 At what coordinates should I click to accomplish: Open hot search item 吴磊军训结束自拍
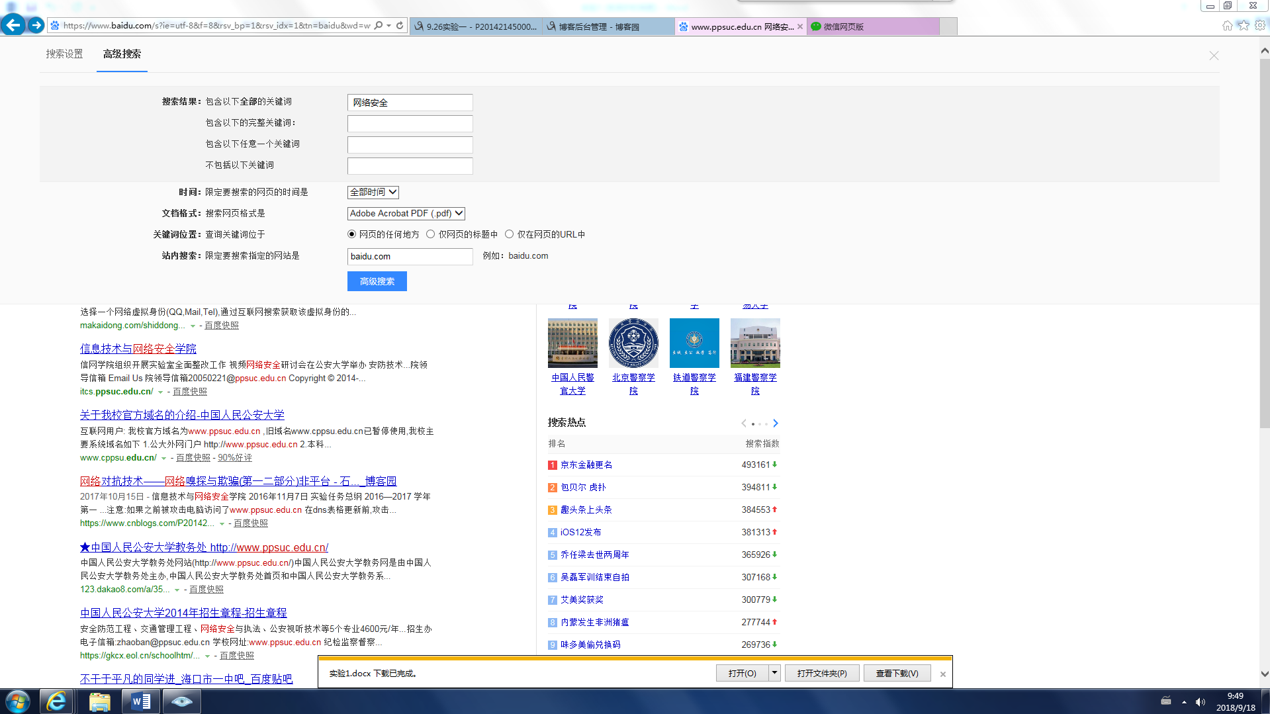[x=595, y=578]
